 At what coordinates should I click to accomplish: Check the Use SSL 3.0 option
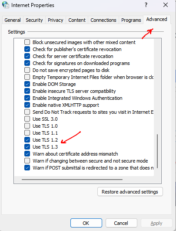click(27, 119)
